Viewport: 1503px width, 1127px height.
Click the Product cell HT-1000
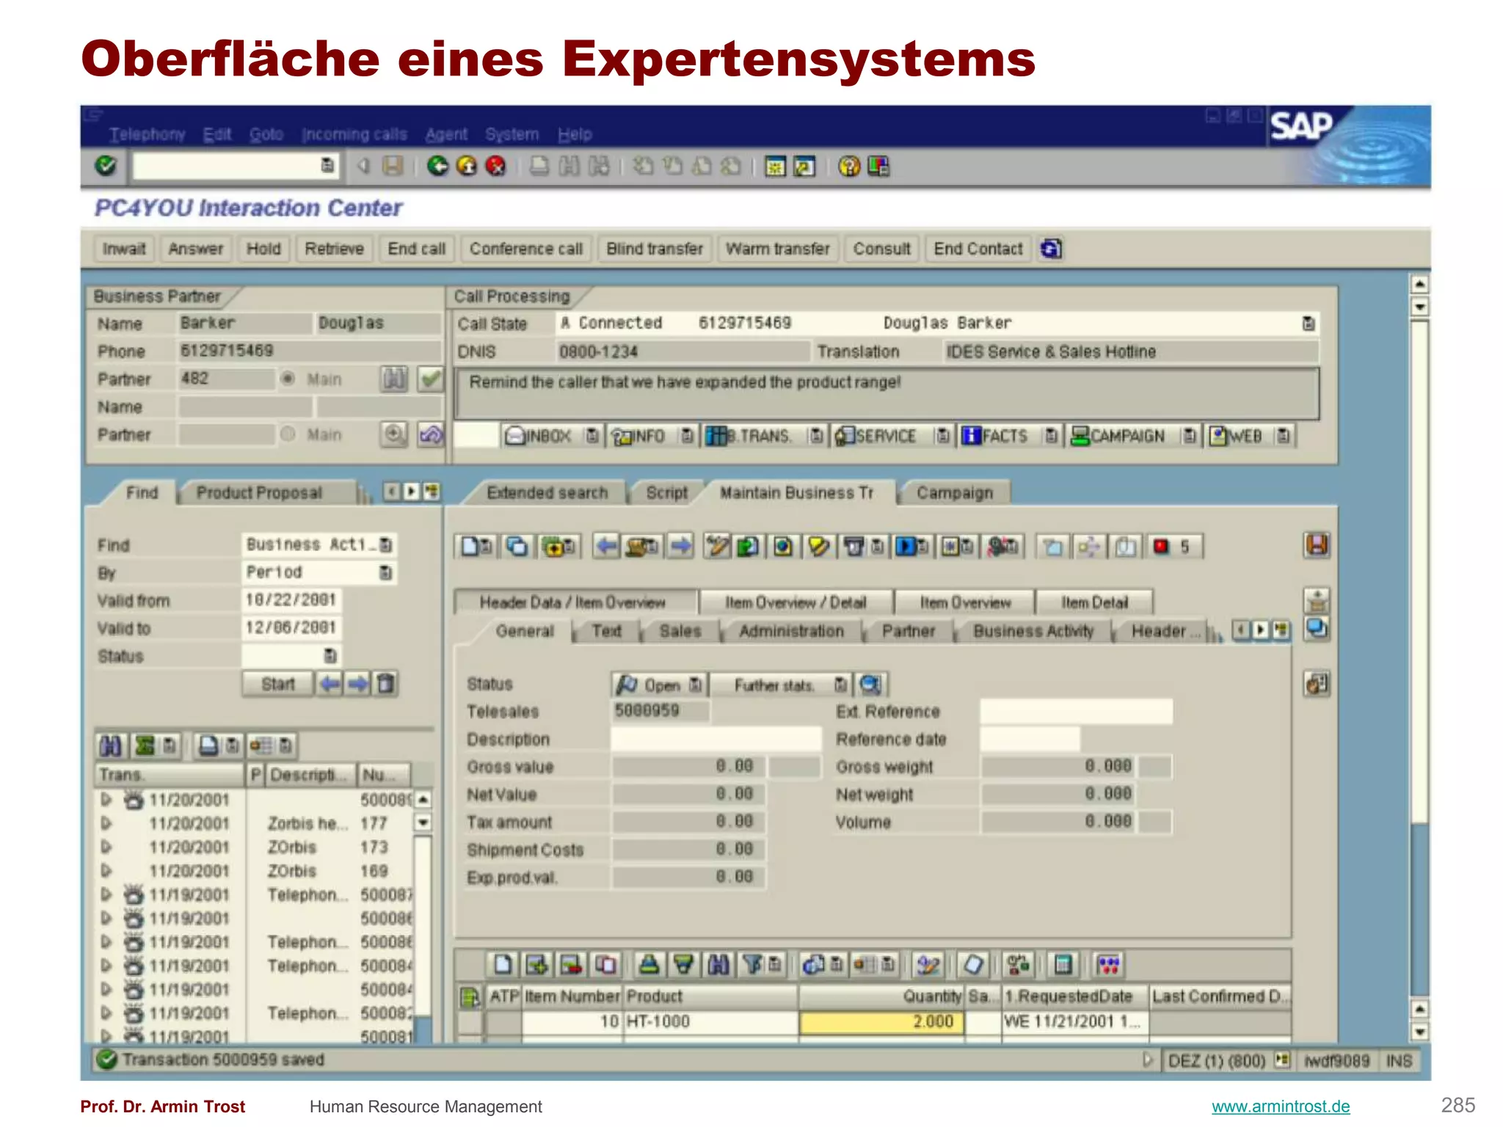click(x=710, y=1022)
